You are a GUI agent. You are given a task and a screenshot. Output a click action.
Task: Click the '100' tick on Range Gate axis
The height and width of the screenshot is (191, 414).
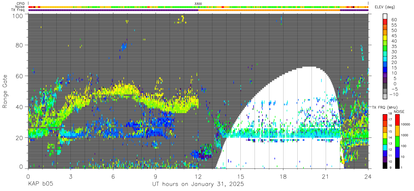[x=18, y=15]
